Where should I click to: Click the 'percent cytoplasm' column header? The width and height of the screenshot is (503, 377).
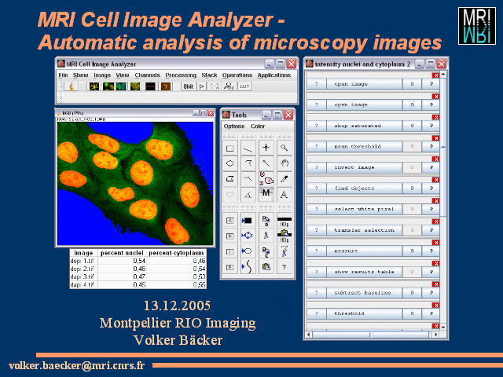[176, 253]
